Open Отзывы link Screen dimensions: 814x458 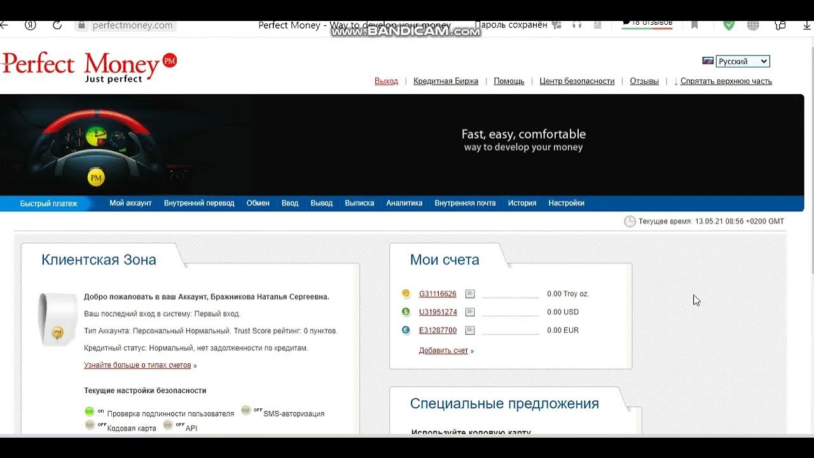point(644,81)
